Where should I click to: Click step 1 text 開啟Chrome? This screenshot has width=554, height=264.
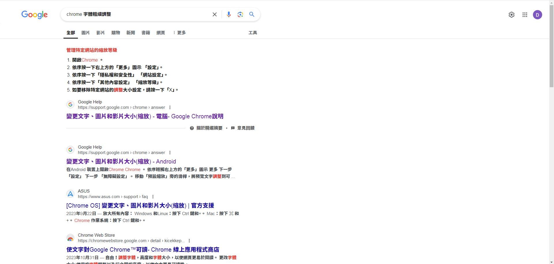[x=87, y=60]
